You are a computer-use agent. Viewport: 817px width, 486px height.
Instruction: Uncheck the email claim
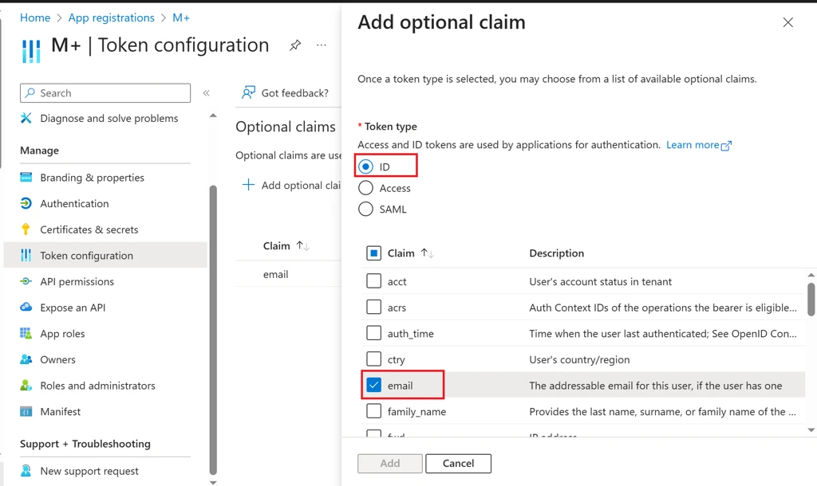373,385
